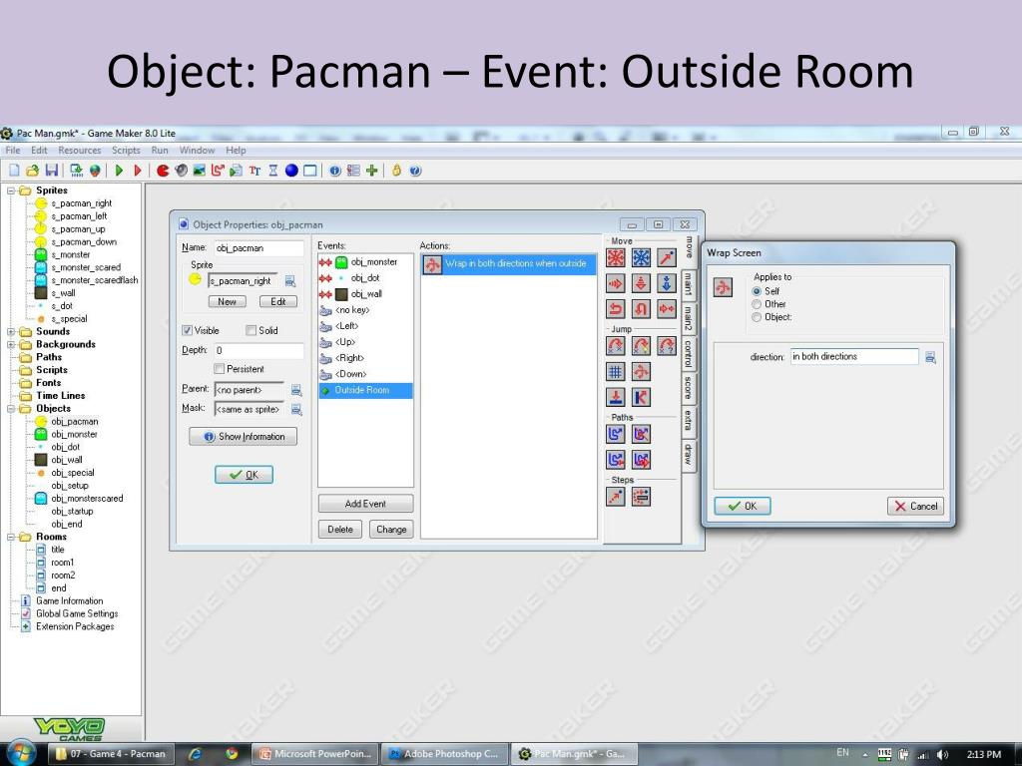Screen dimensions: 1022x766
Task: Create a background using the landscape toolbar icon
Action: (x=200, y=171)
